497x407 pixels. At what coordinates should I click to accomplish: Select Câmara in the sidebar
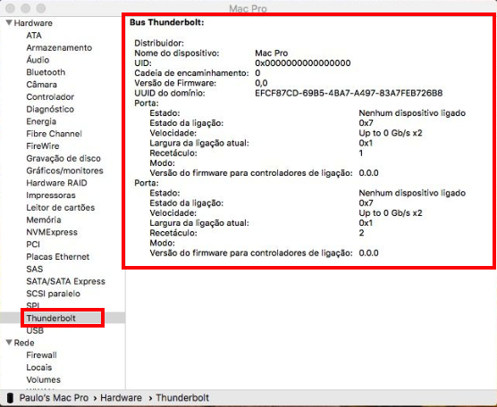41,85
